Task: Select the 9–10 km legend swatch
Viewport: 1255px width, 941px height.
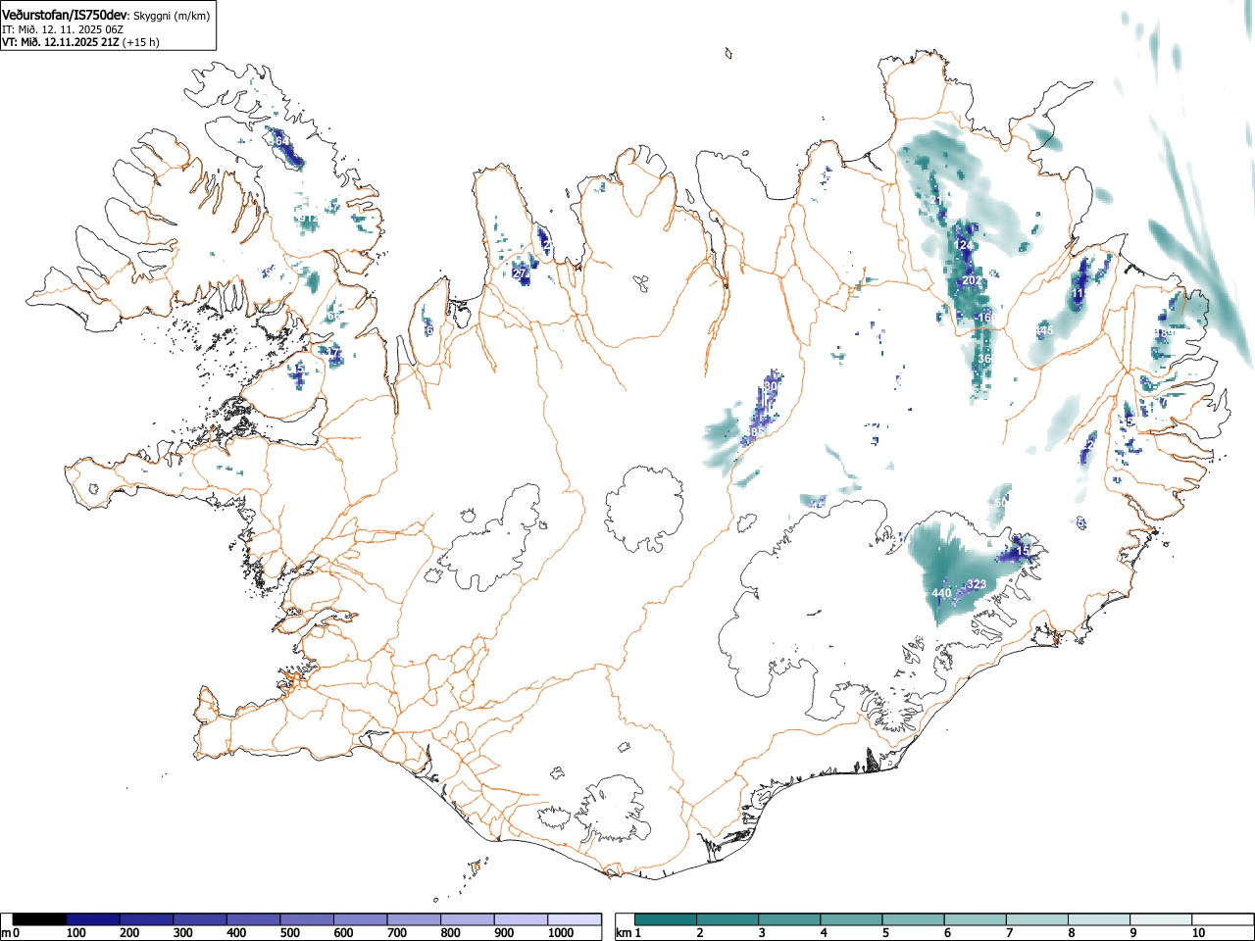Action: (1160, 919)
